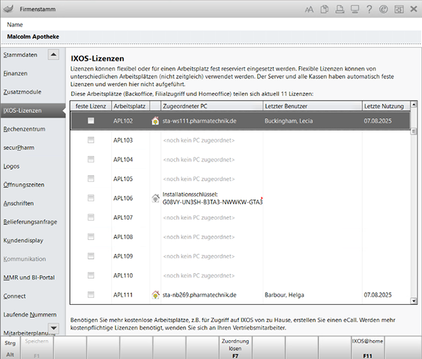Image resolution: width=422 pixels, height=359 pixels.
Task: Click the Firmenstamm bird logo icon
Action: 9,9
